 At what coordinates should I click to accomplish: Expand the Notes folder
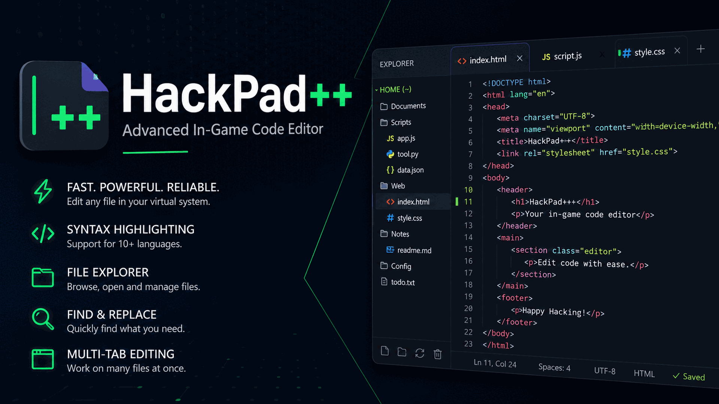(395, 234)
